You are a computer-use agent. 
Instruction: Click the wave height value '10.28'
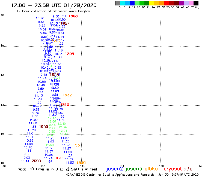[x=40, y=18]
